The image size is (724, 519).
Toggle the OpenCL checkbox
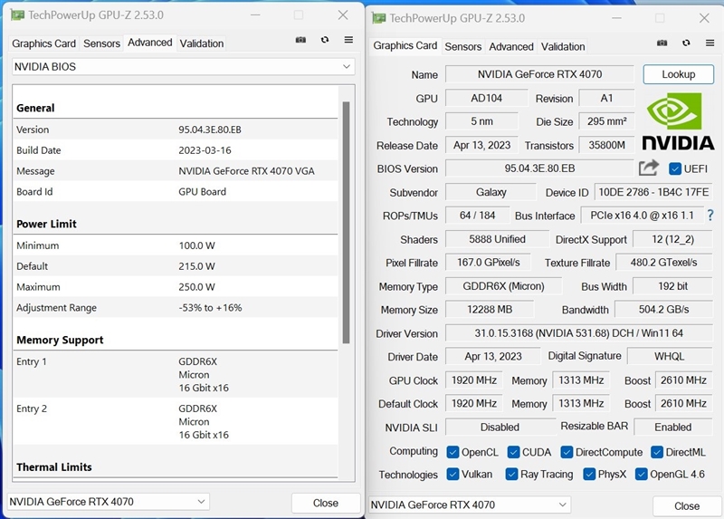click(452, 452)
